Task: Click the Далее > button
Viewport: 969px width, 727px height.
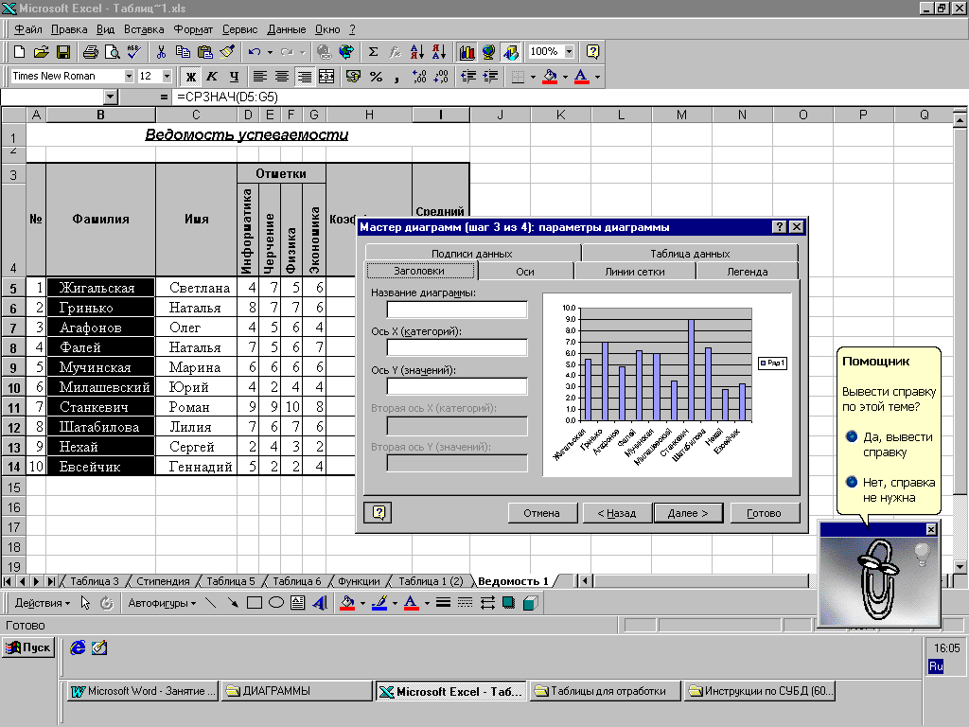Action: [688, 512]
